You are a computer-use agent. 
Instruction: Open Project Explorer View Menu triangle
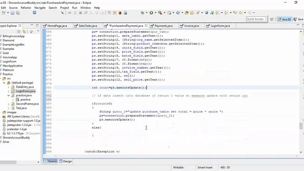tap(38, 31)
